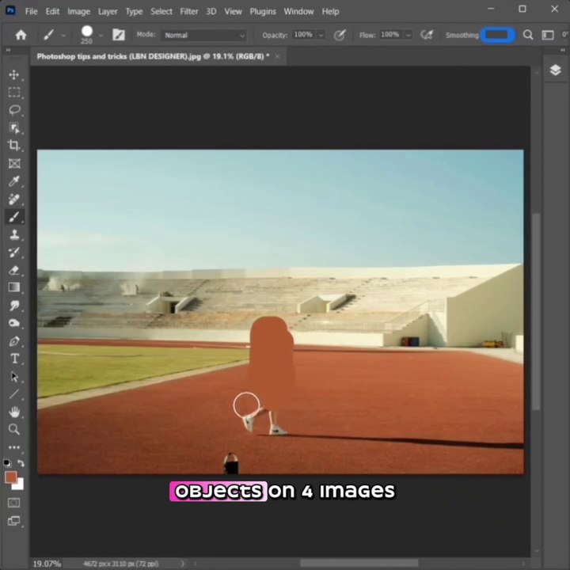
Task: Select the Rectangular Marquee tool
Action: pos(13,93)
